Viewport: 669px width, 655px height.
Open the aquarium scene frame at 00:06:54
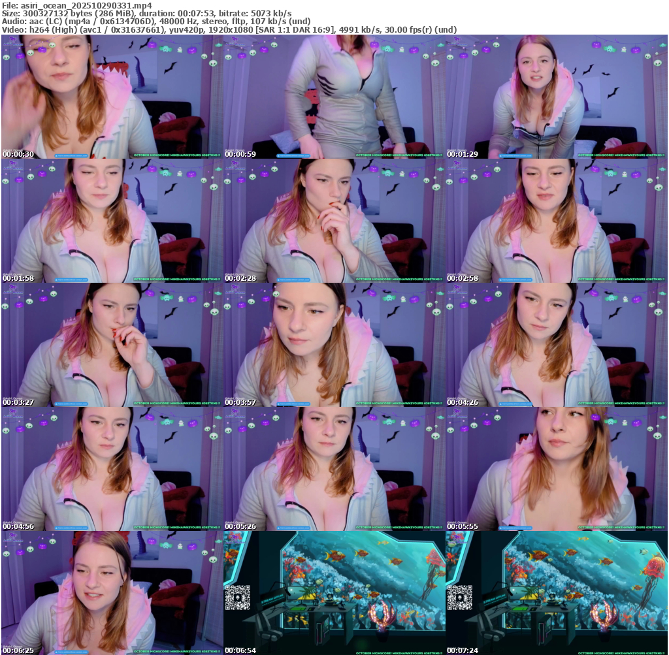tap(334, 593)
